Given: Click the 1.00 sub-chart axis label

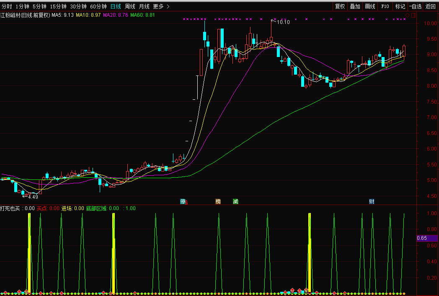Looking at the screenshot, I should 432,213.
